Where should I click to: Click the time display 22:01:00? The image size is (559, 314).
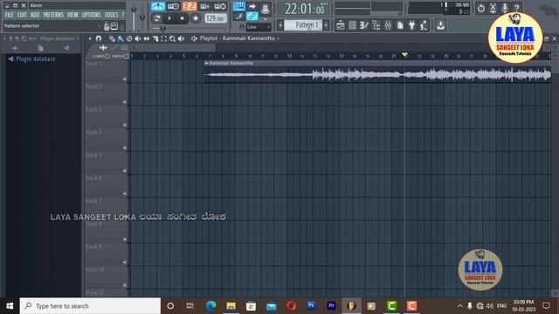[x=304, y=9]
